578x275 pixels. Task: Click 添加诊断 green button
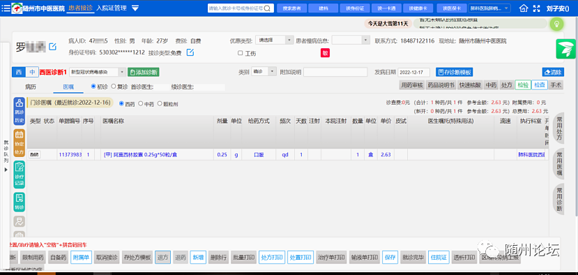[x=144, y=72]
